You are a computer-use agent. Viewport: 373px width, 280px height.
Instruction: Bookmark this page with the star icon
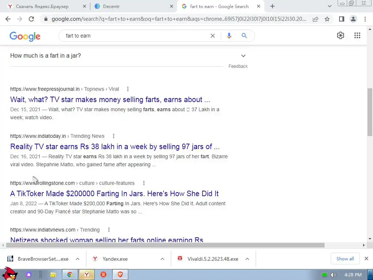(x=327, y=19)
